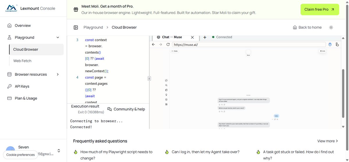Click the Invite button in Muse
The height and width of the screenshot is (162, 349).
(323, 51)
